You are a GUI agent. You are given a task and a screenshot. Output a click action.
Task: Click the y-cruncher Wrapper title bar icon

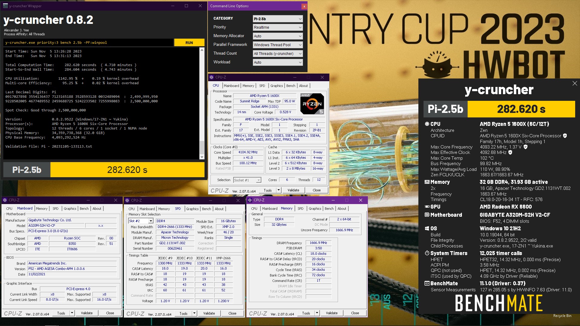[5, 6]
